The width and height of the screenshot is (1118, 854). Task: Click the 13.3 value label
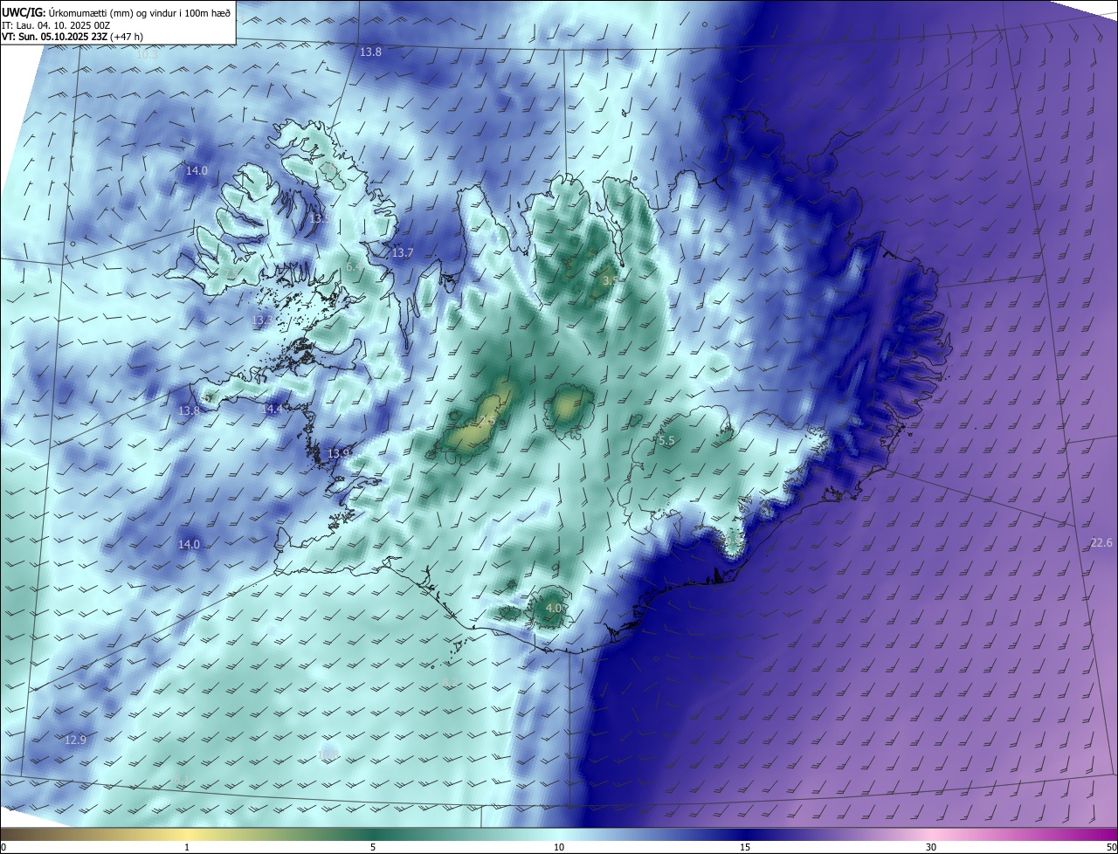pyautogui.click(x=262, y=320)
